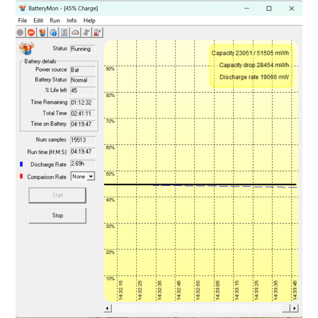Click the gray graph-step toolbar icon

86,32
